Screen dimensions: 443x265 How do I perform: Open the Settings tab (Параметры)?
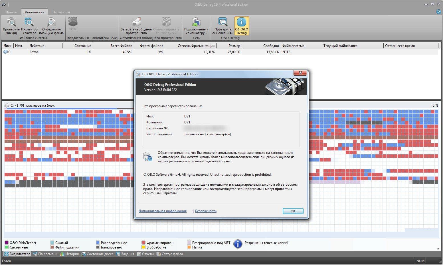61,12
